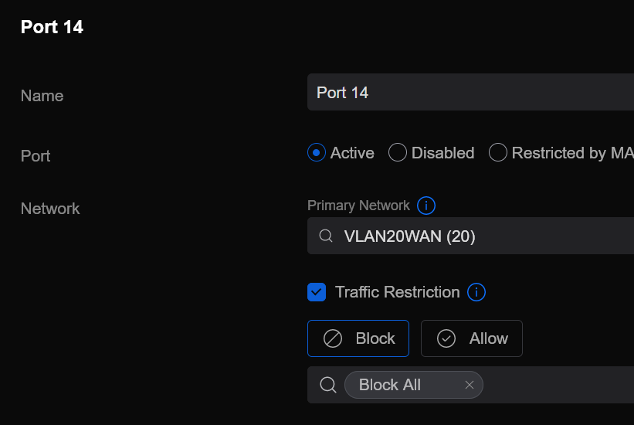This screenshot has width=634, height=425.
Task: Click the info icon beside Primary Network
Action: coord(426,206)
